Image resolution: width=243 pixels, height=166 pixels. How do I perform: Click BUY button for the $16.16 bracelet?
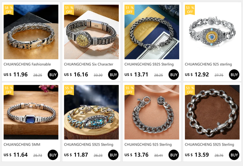click(x=113, y=75)
